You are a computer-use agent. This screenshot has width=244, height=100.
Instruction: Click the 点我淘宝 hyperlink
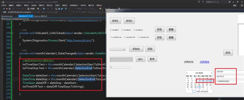(x=205, y=62)
